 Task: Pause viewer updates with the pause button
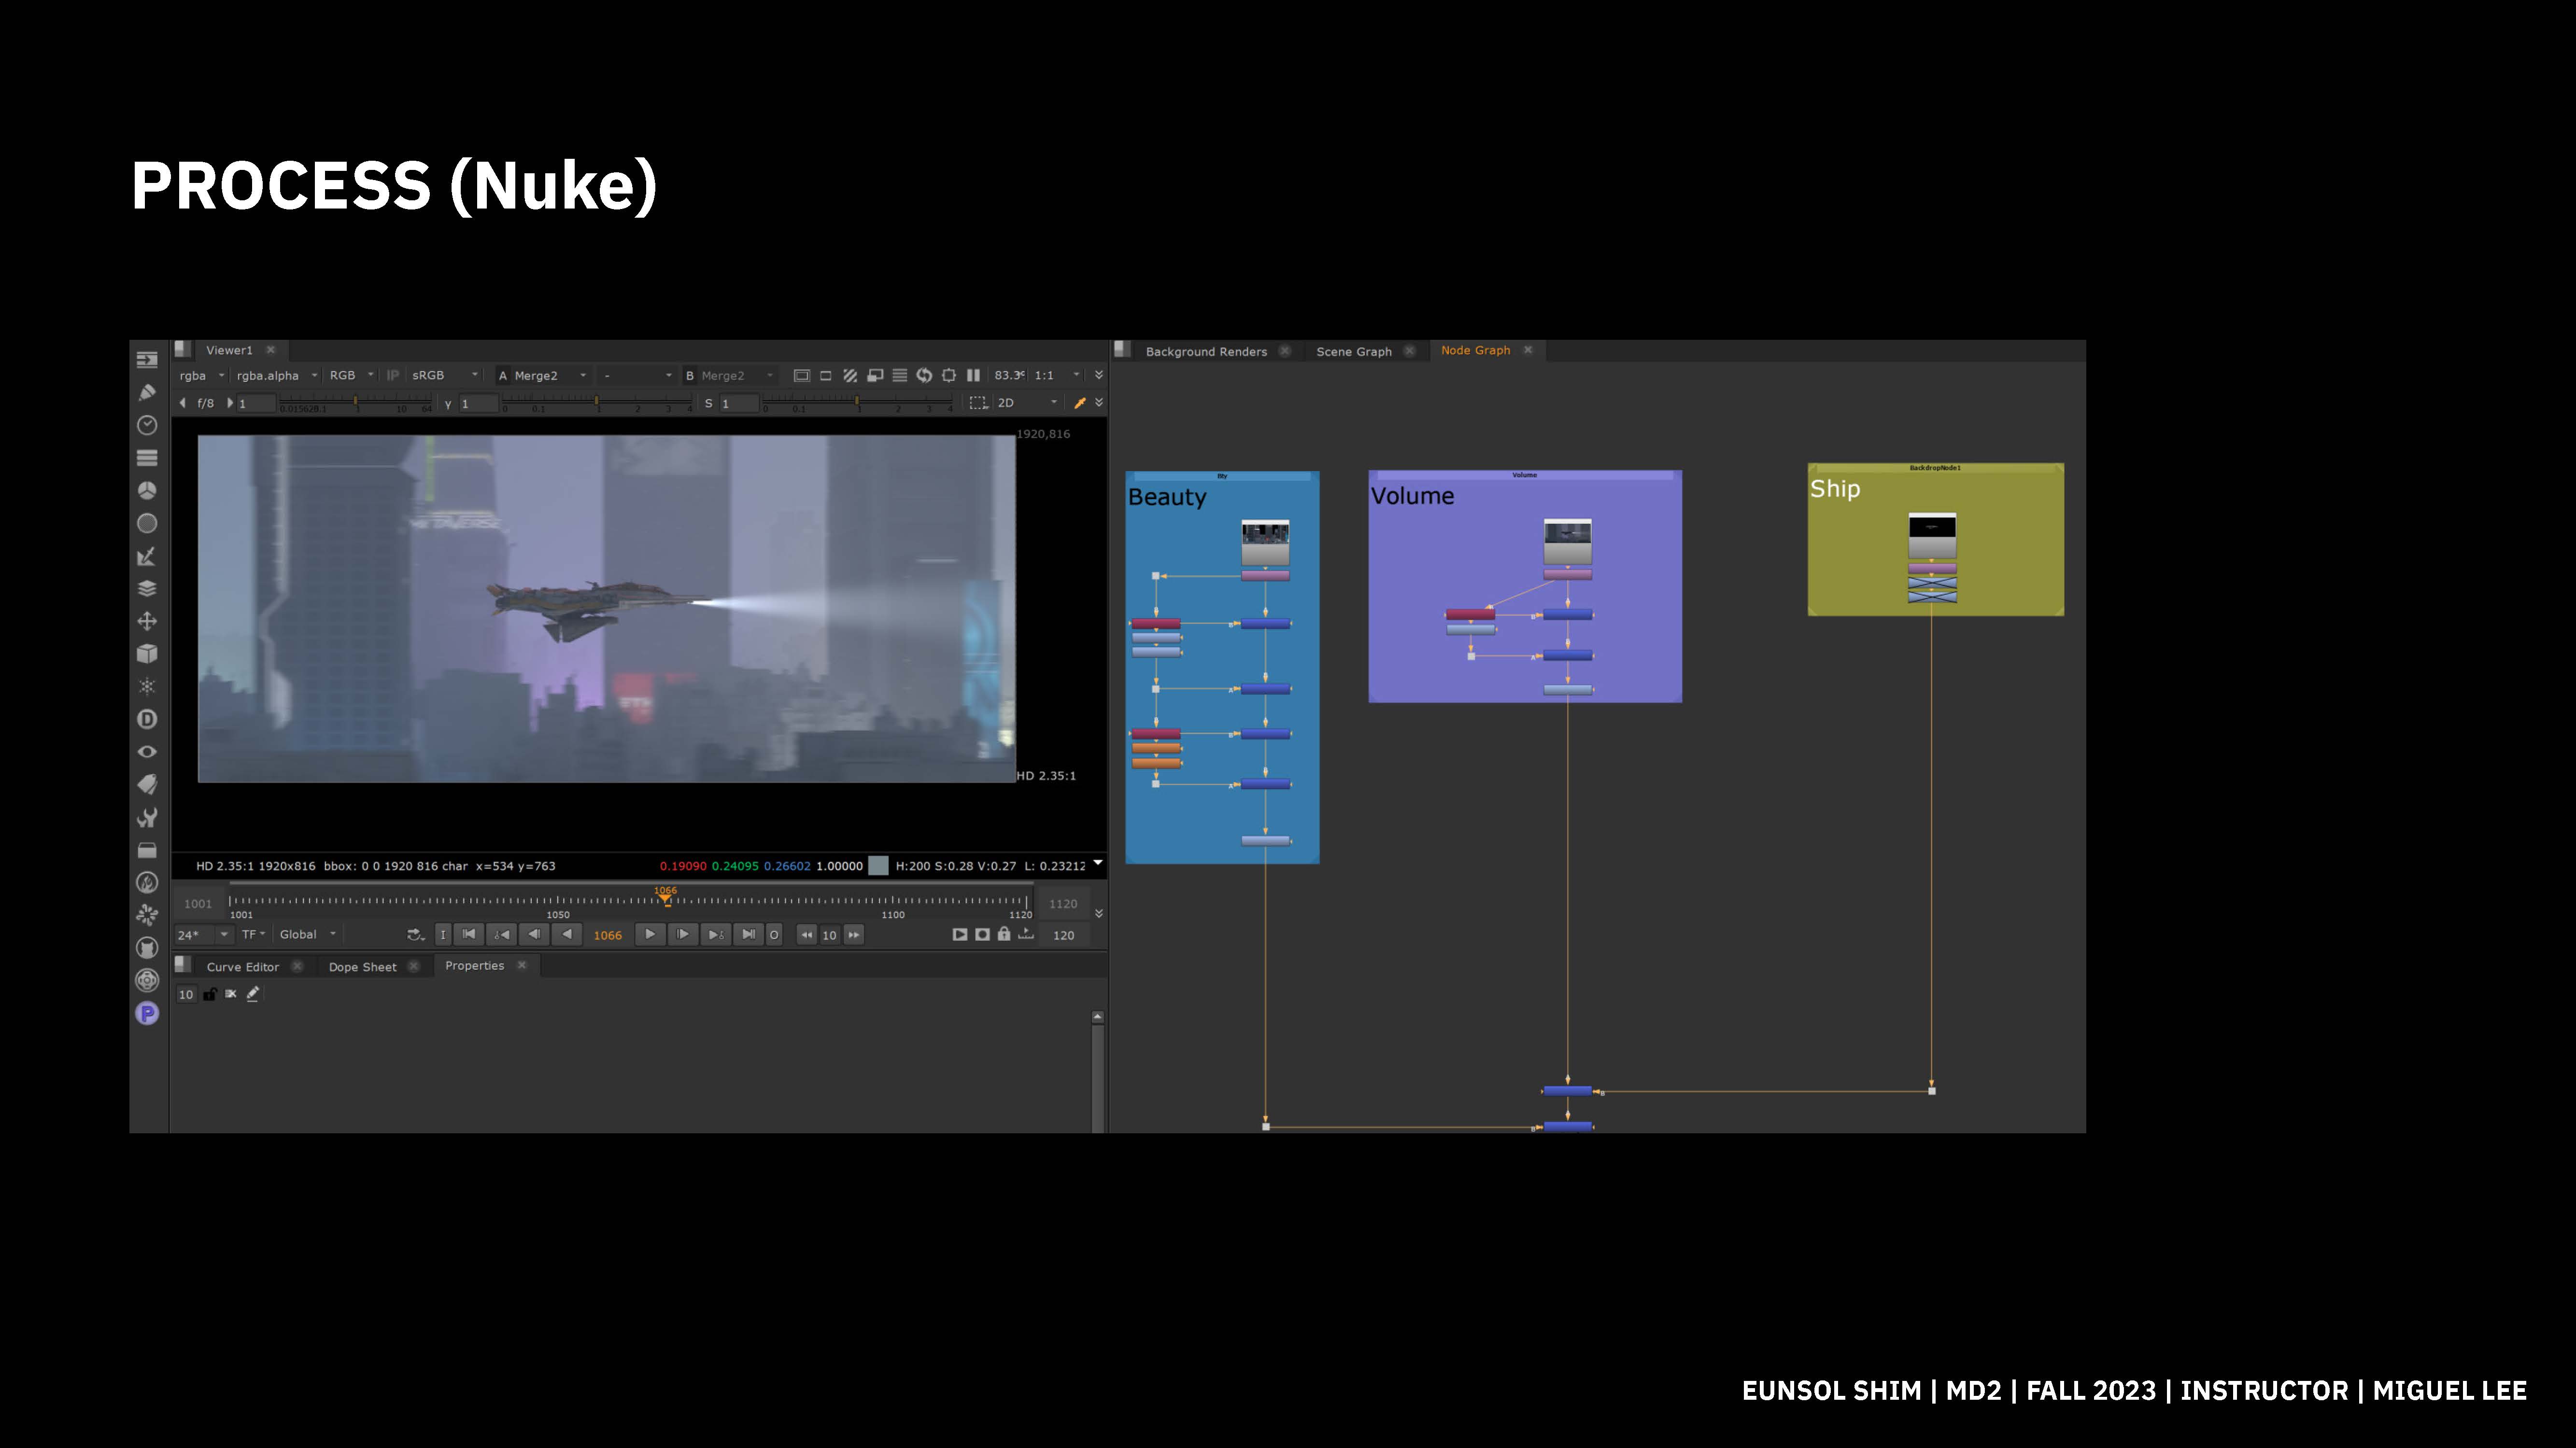(973, 376)
